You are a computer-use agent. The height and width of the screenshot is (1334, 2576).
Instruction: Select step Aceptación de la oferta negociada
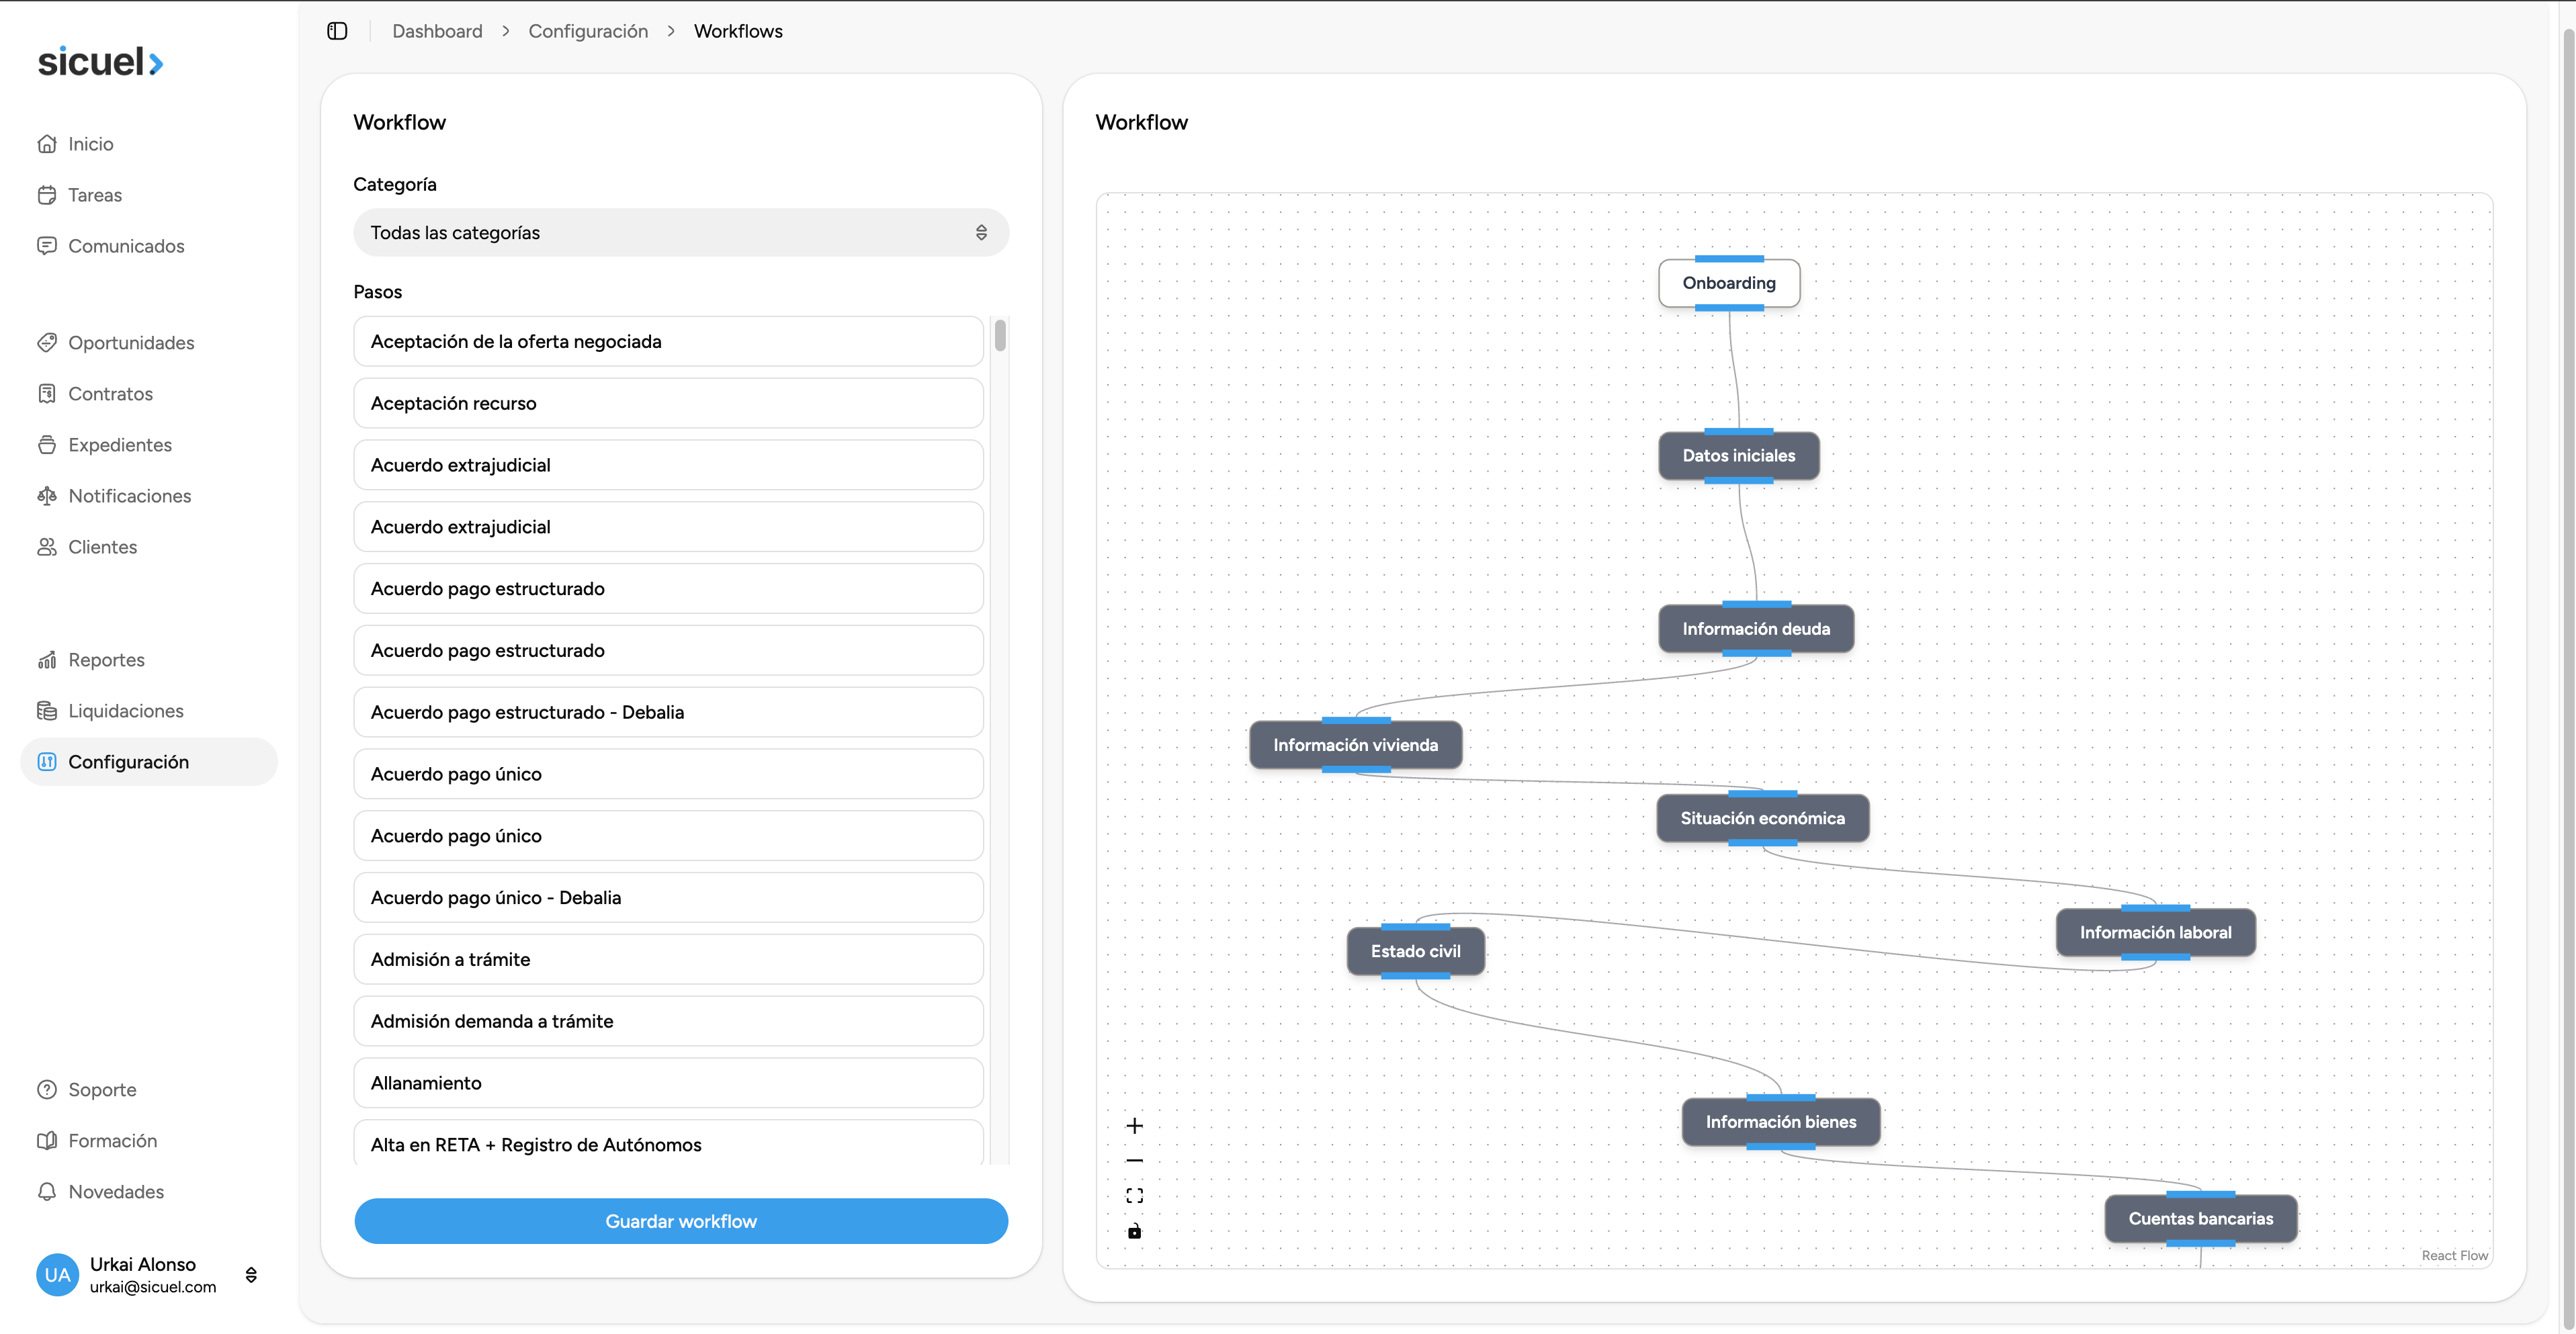pyautogui.click(x=668, y=342)
